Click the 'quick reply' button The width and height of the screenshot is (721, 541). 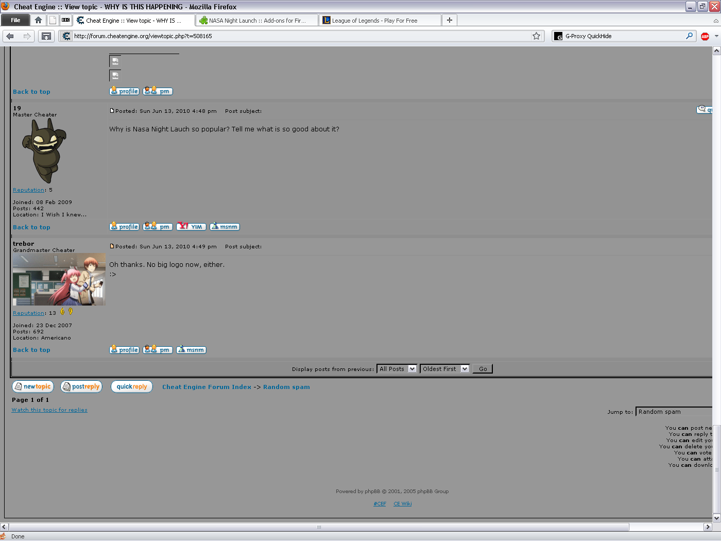coord(131,387)
